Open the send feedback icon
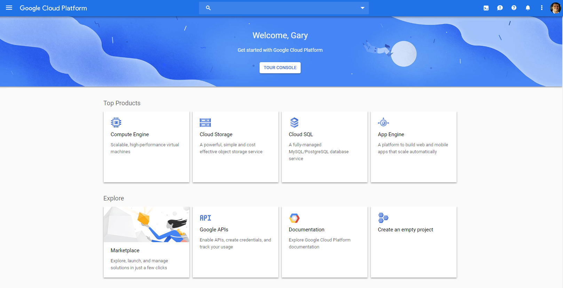 500,8
